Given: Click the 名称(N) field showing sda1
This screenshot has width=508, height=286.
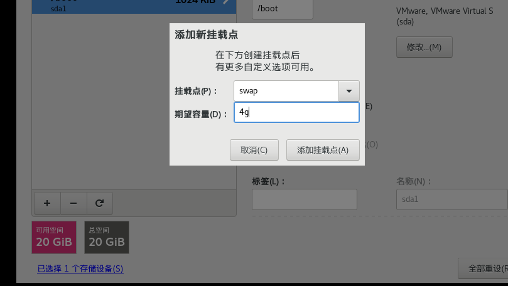Looking at the screenshot, I should point(452,199).
